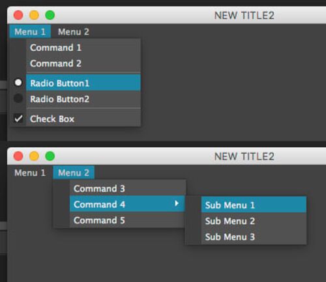Close the top window with the red button

pyautogui.click(x=18, y=15)
